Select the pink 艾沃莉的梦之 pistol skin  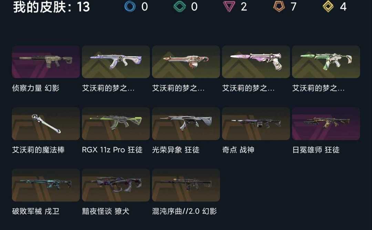point(256,62)
